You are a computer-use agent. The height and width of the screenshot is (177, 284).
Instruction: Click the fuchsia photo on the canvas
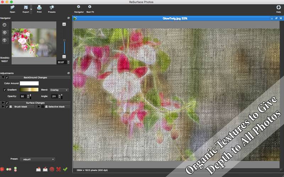point(176,95)
